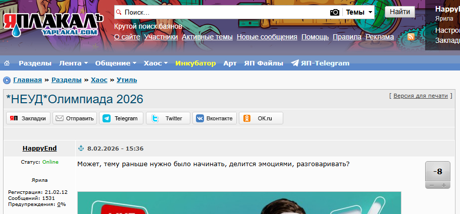Expand the Лента menu
This screenshot has height=214, width=460.
click(x=74, y=63)
